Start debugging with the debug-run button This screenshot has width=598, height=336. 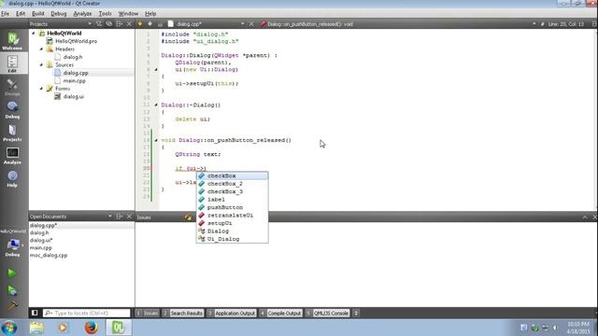[12, 290]
